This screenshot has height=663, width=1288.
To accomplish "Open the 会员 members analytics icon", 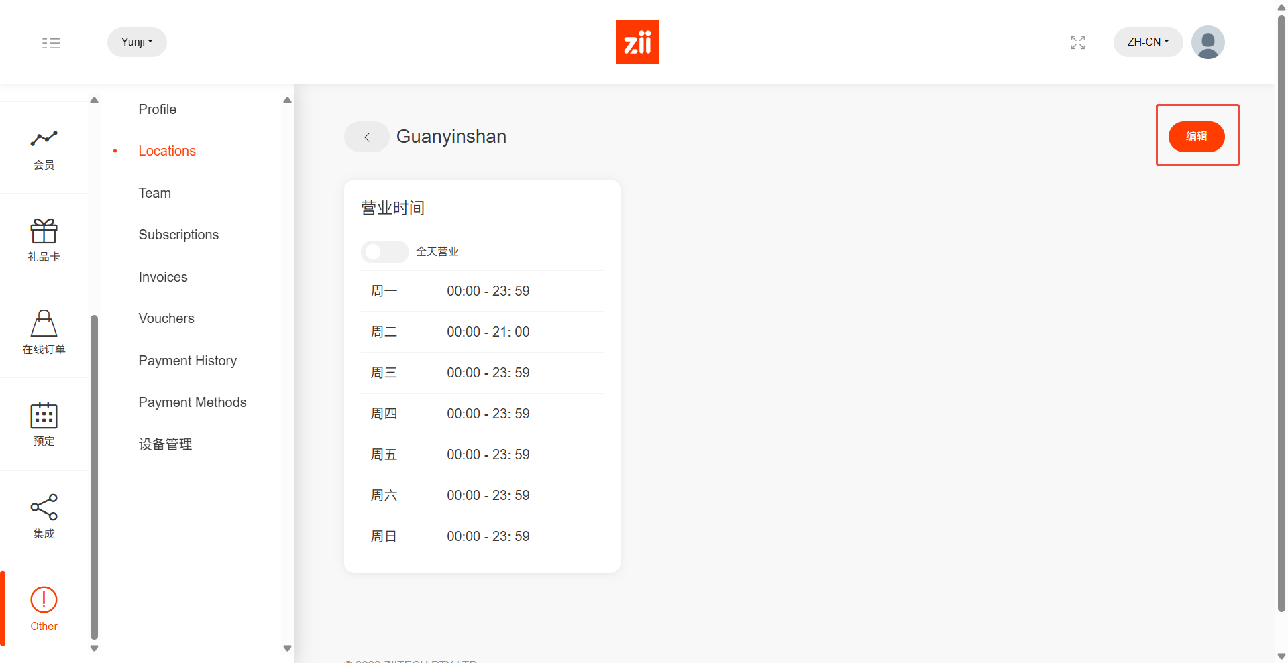I will tap(44, 139).
